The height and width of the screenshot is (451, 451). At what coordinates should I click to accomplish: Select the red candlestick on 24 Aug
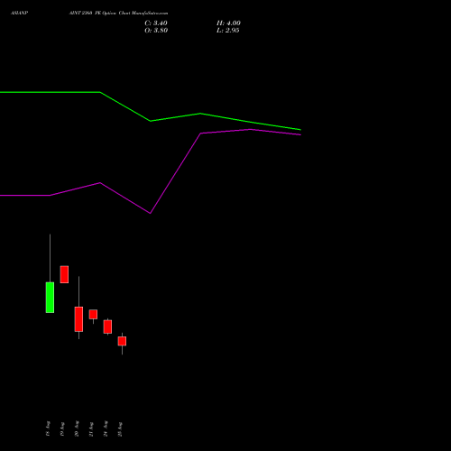(x=107, y=327)
